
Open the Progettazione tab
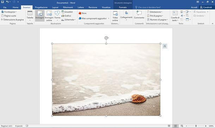point(41,7)
